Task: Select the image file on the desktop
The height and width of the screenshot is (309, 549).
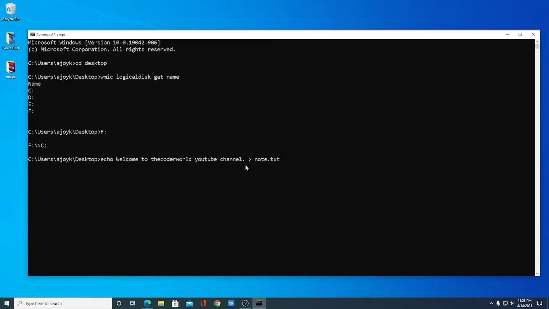Action: click(x=11, y=70)
